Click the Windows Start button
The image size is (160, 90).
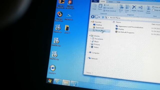coord(50,81)
